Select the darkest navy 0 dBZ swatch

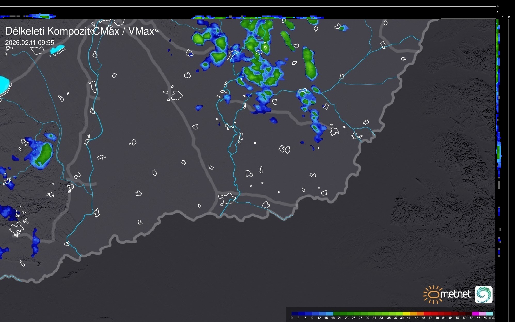coord(295,313)
